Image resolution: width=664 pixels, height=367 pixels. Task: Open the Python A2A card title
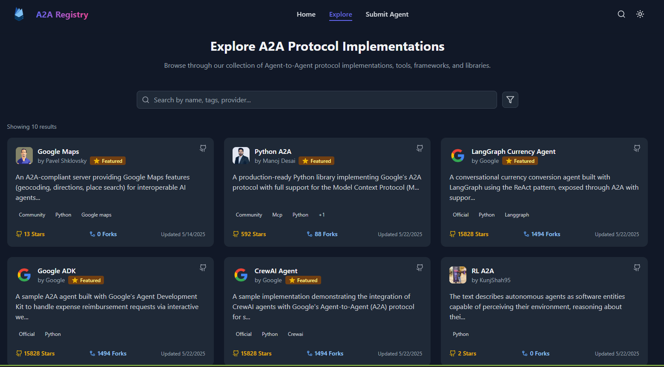click(x=273, y=152)
